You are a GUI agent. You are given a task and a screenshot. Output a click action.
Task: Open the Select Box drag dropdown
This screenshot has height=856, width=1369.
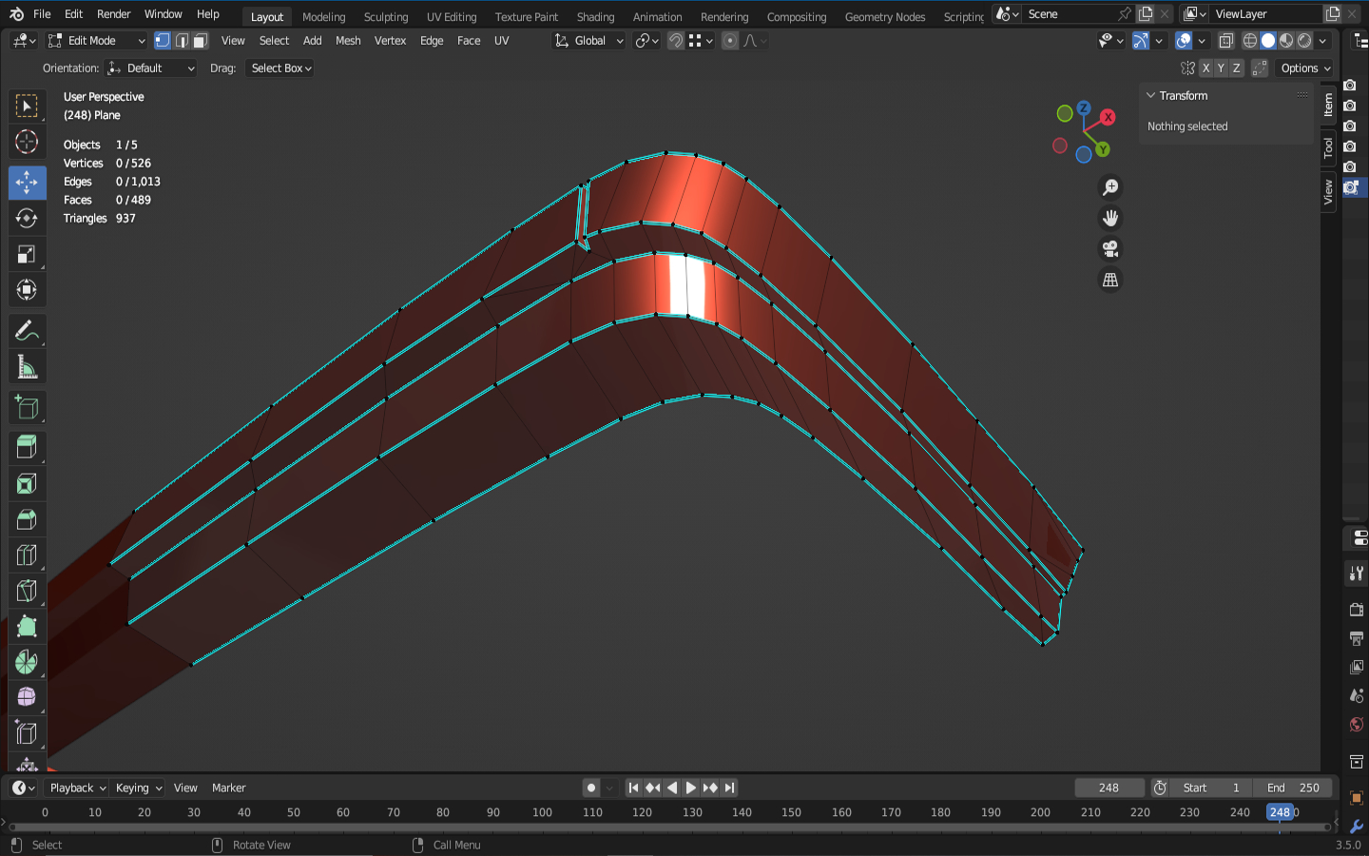[280, 68]
